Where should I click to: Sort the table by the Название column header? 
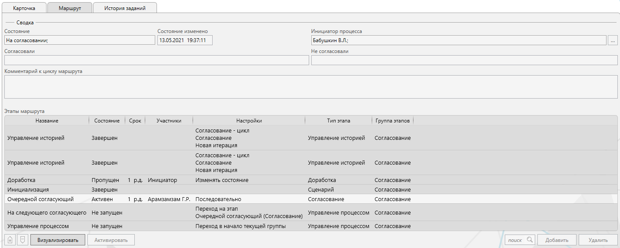(x=47, y=121)
